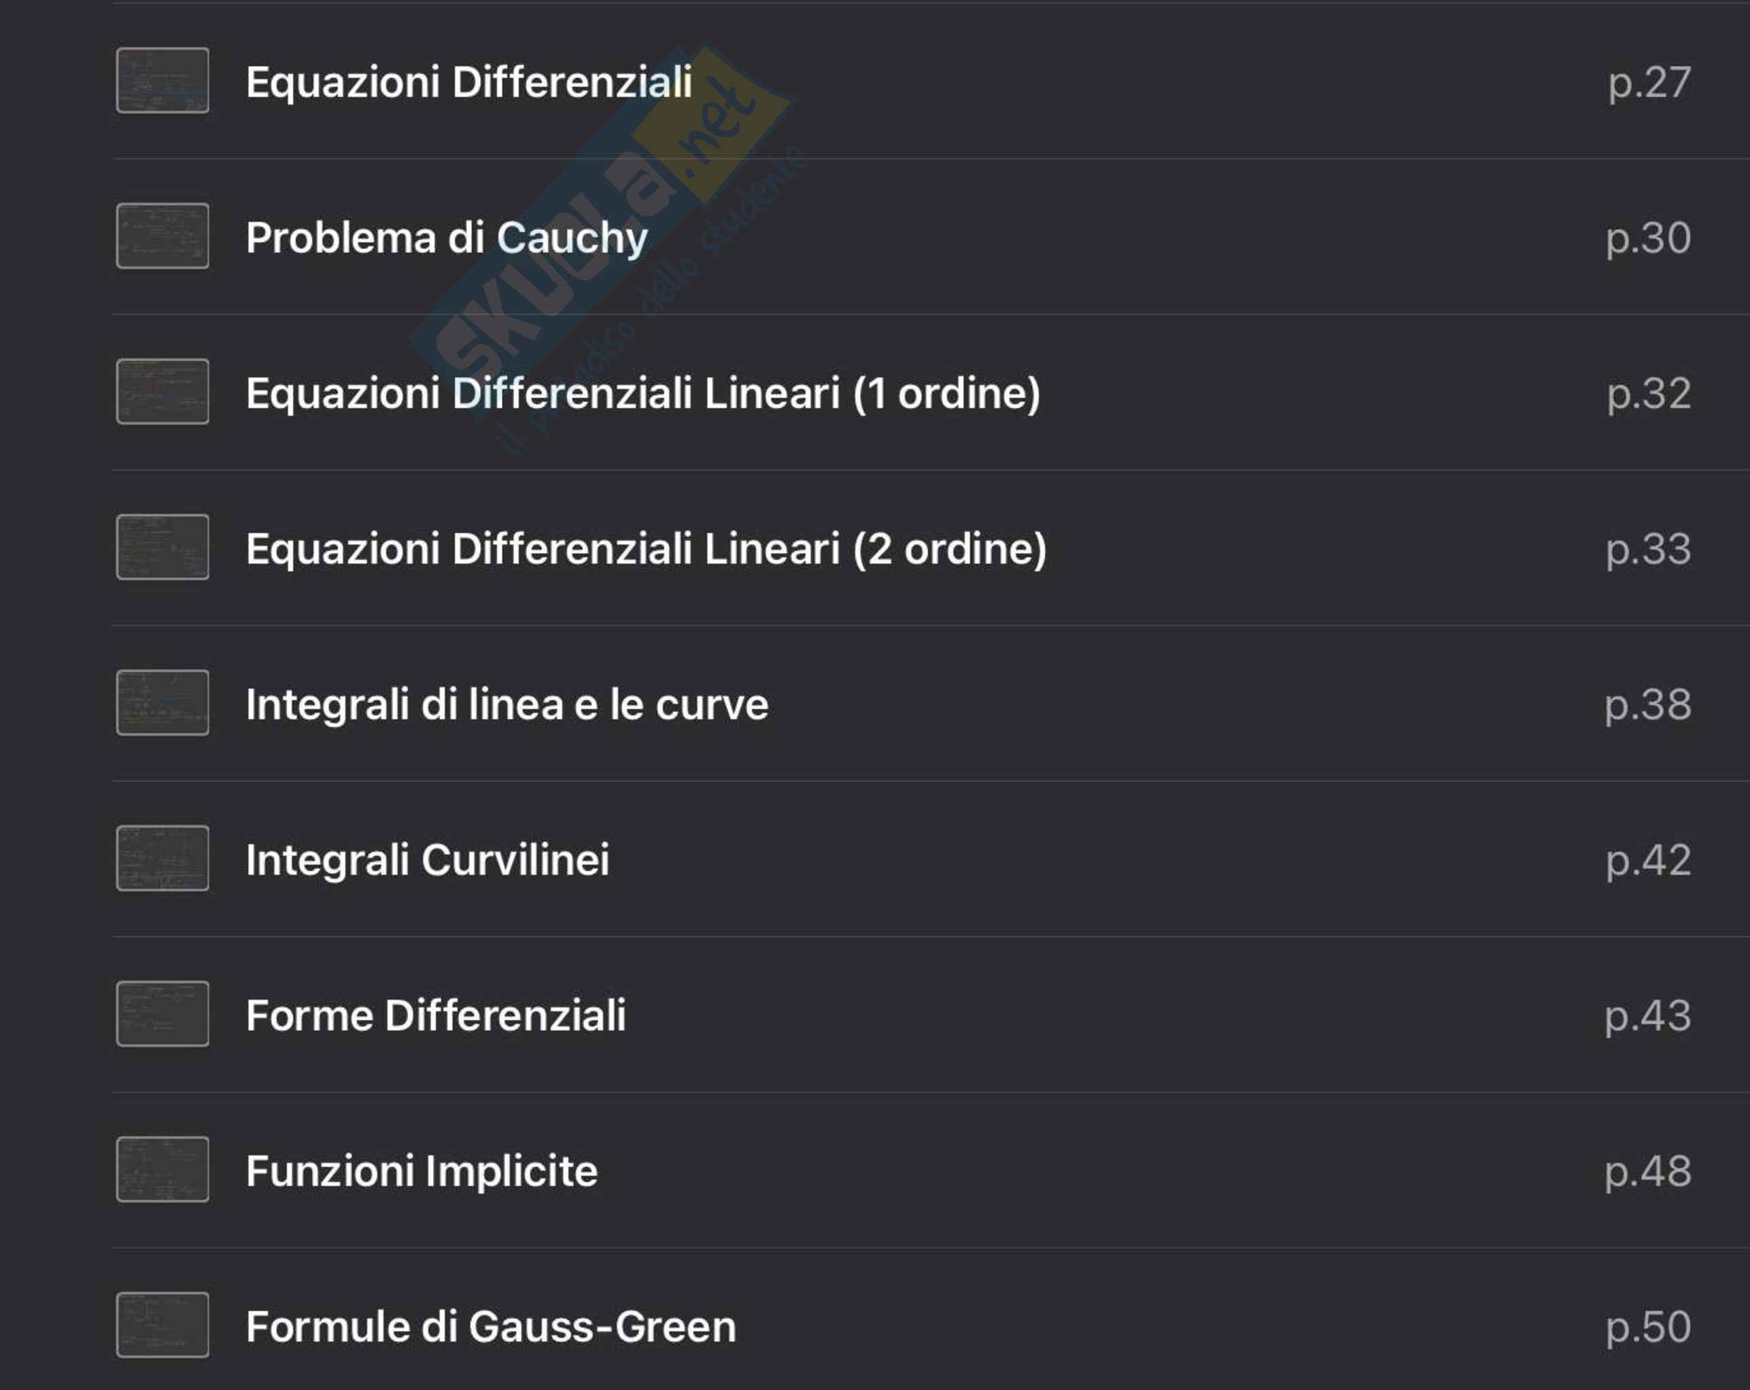Open Formule di Gauss-Green title

[x=491, y=1327]
